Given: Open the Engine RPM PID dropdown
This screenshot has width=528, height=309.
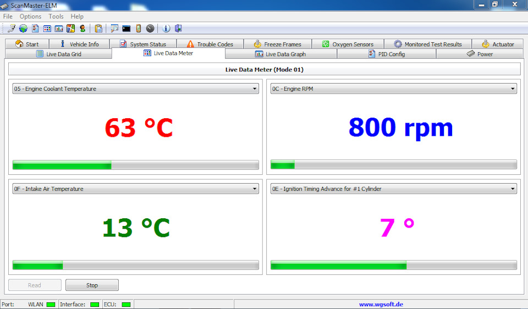Looking at the screenshot, I should click(x=393, y=89).
